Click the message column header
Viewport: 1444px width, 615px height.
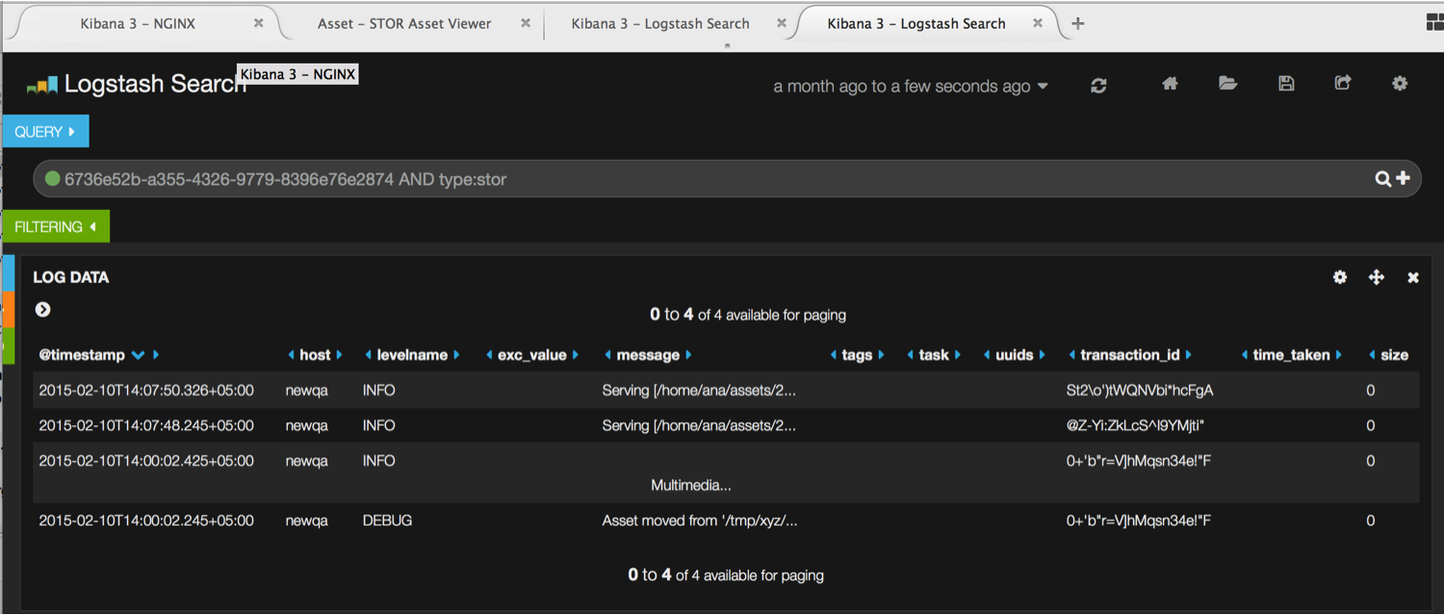pyautogui.click(x=648, y=355)
